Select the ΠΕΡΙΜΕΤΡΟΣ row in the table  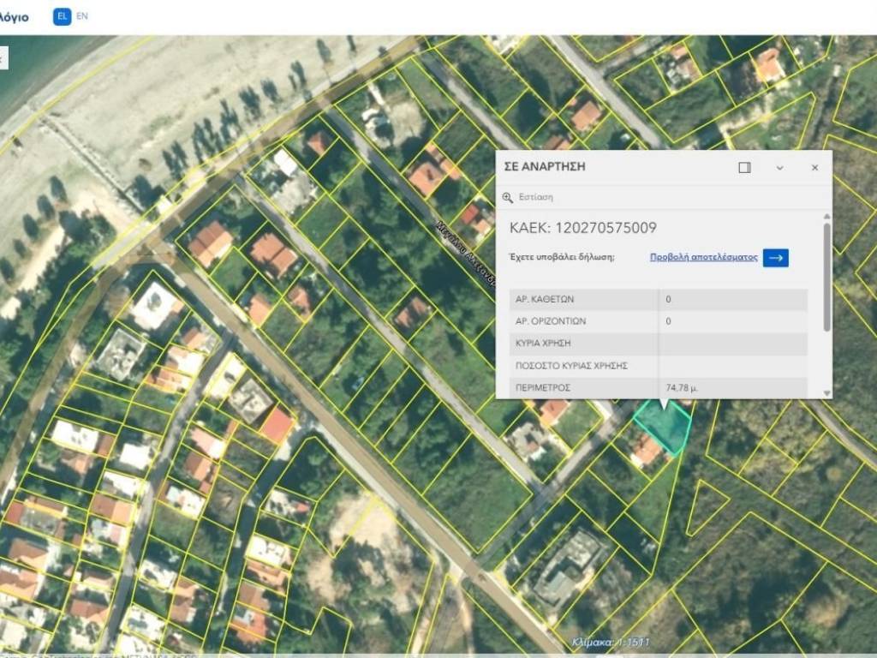click(x=651, y=388)
